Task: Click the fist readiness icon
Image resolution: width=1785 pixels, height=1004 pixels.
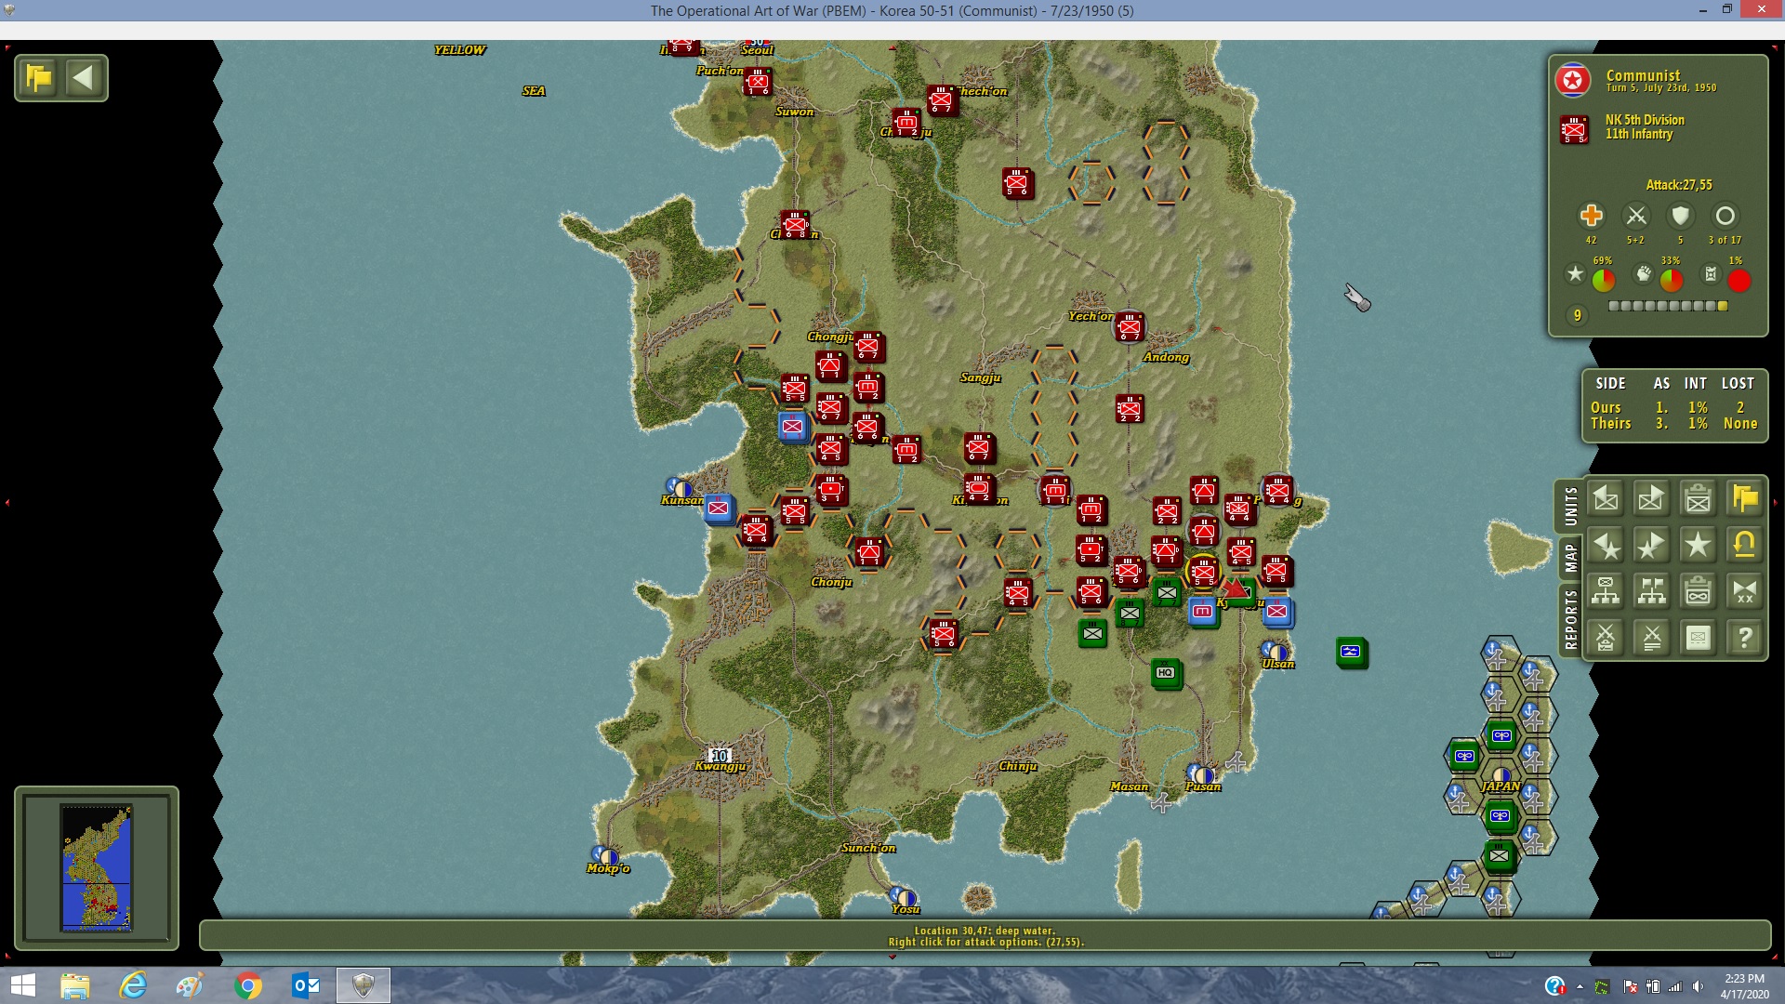Action: [x=1644, y=273]
